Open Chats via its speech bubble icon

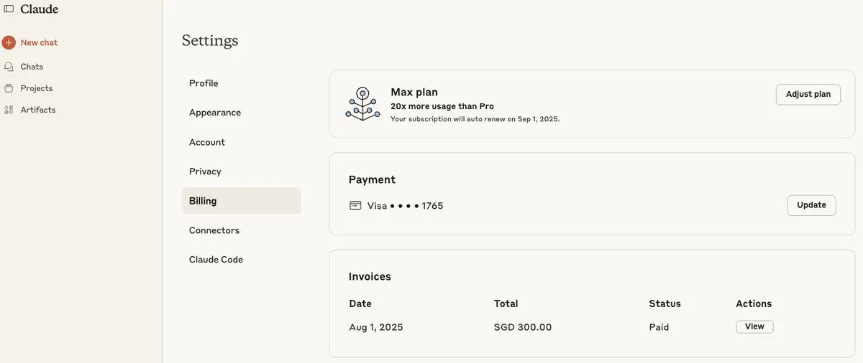pyautogui.click(x=9, y=67)
